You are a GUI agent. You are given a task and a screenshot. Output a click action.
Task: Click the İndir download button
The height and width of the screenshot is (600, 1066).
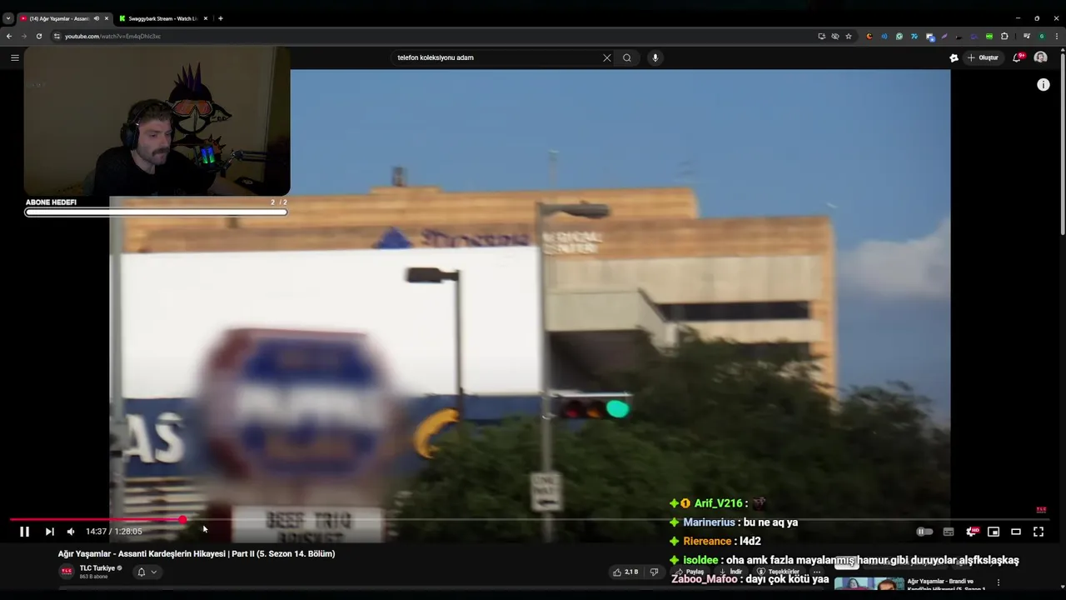(730, 572)
